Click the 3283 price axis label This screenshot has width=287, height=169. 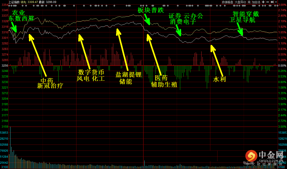click(x=5, y=49)
